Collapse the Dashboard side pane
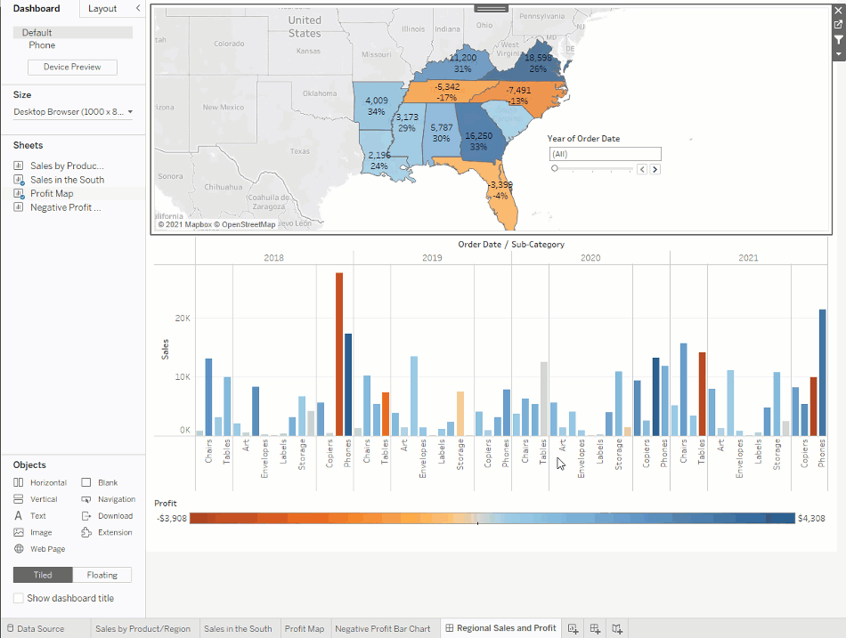Image resolution: width=846 pixels, height=638 pixels. [x=137, y=8]
